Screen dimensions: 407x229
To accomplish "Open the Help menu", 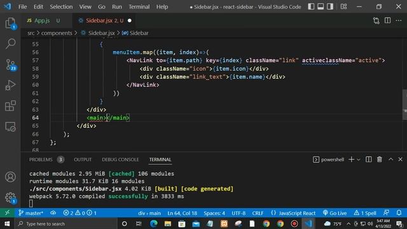I will click(x=162, y=7).
